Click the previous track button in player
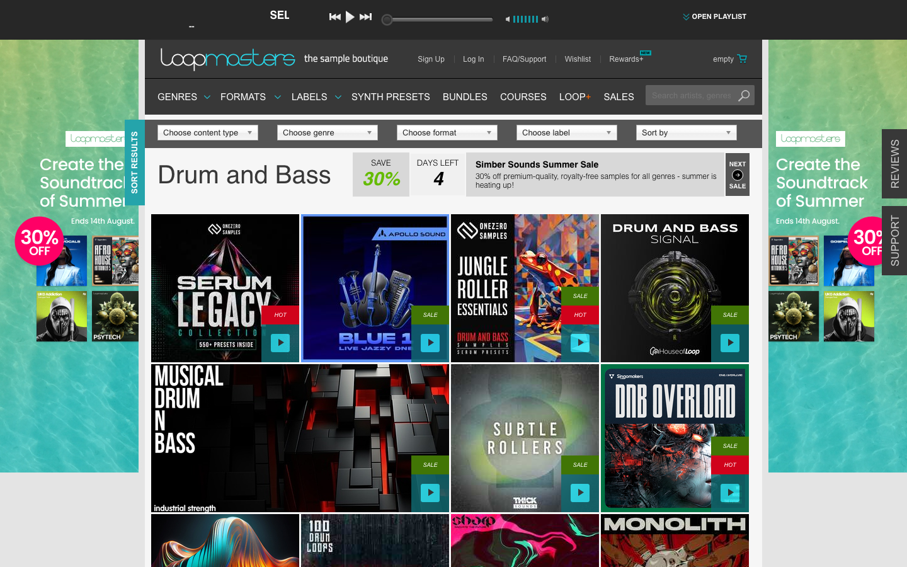Image resolution: width=907 pixels, height=567 pixels. coord(335,17)
